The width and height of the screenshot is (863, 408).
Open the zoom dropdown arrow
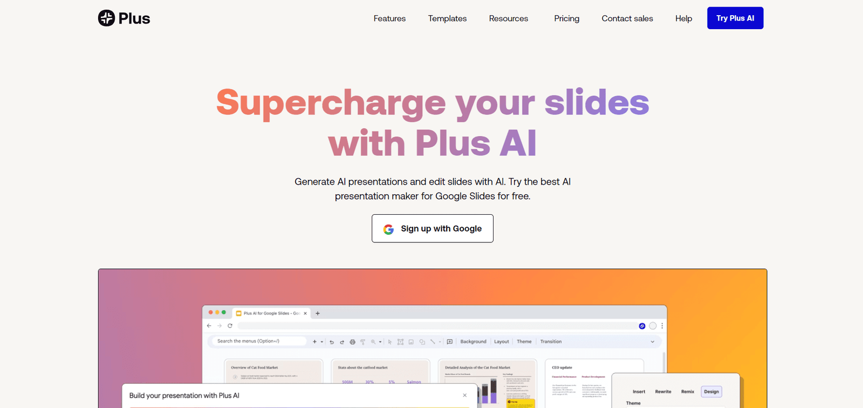coord(380,342)
